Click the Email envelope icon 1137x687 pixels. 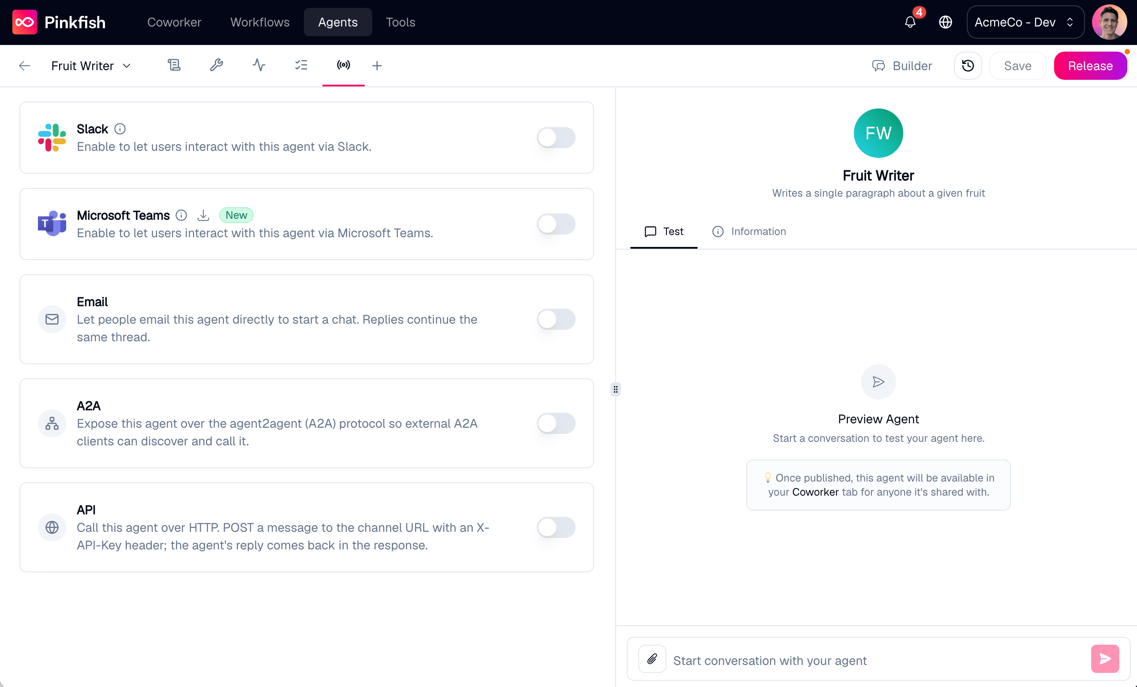tap(52, 319)
